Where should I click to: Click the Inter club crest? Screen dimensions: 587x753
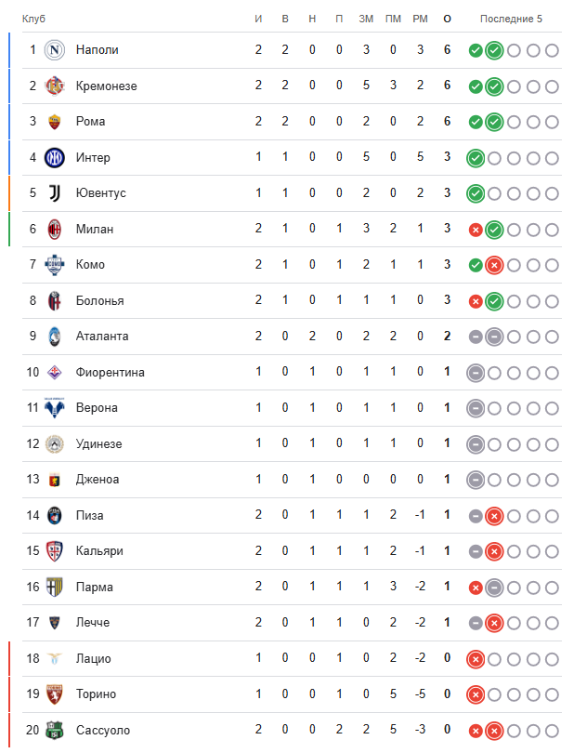pyautogui.click(x=57, y=158)
